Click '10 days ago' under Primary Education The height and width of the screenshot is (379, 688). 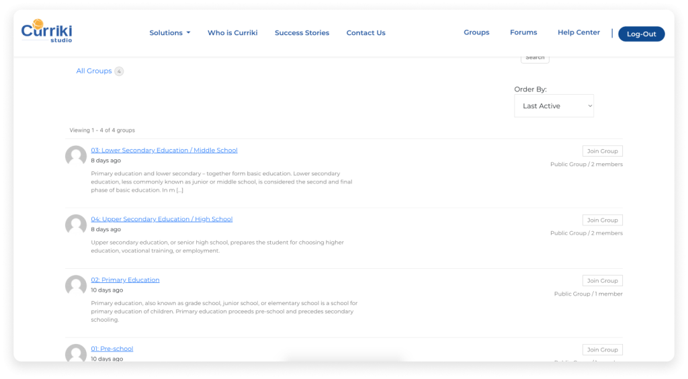tap(107, 290)
